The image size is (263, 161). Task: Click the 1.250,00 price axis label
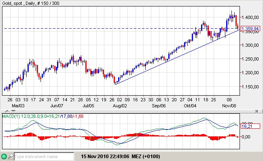[x=250, y=59]
